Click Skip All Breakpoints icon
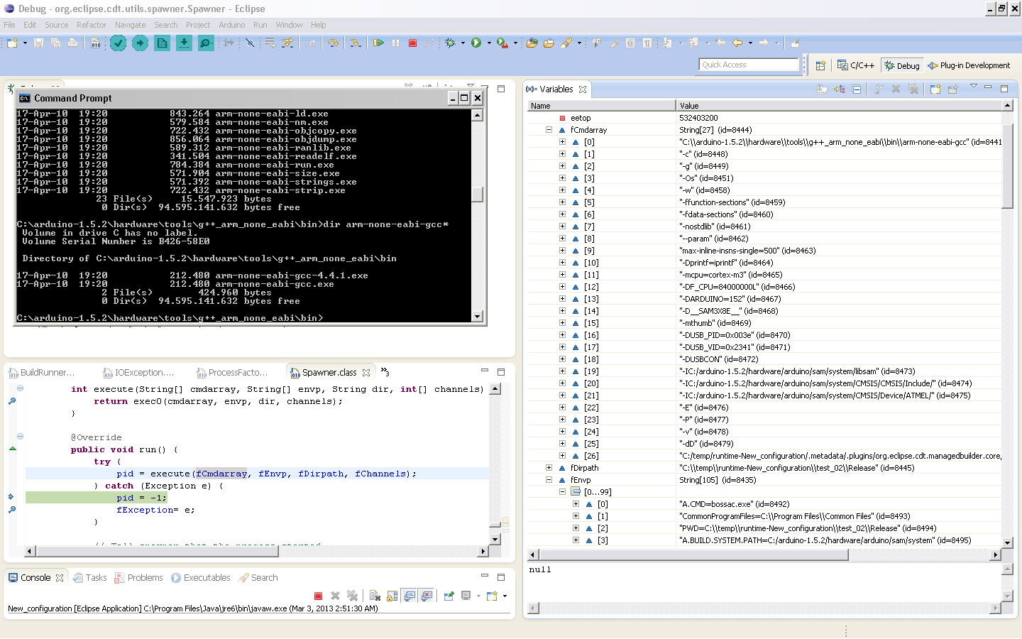The image size is (1022, 639). pos(250,43)
